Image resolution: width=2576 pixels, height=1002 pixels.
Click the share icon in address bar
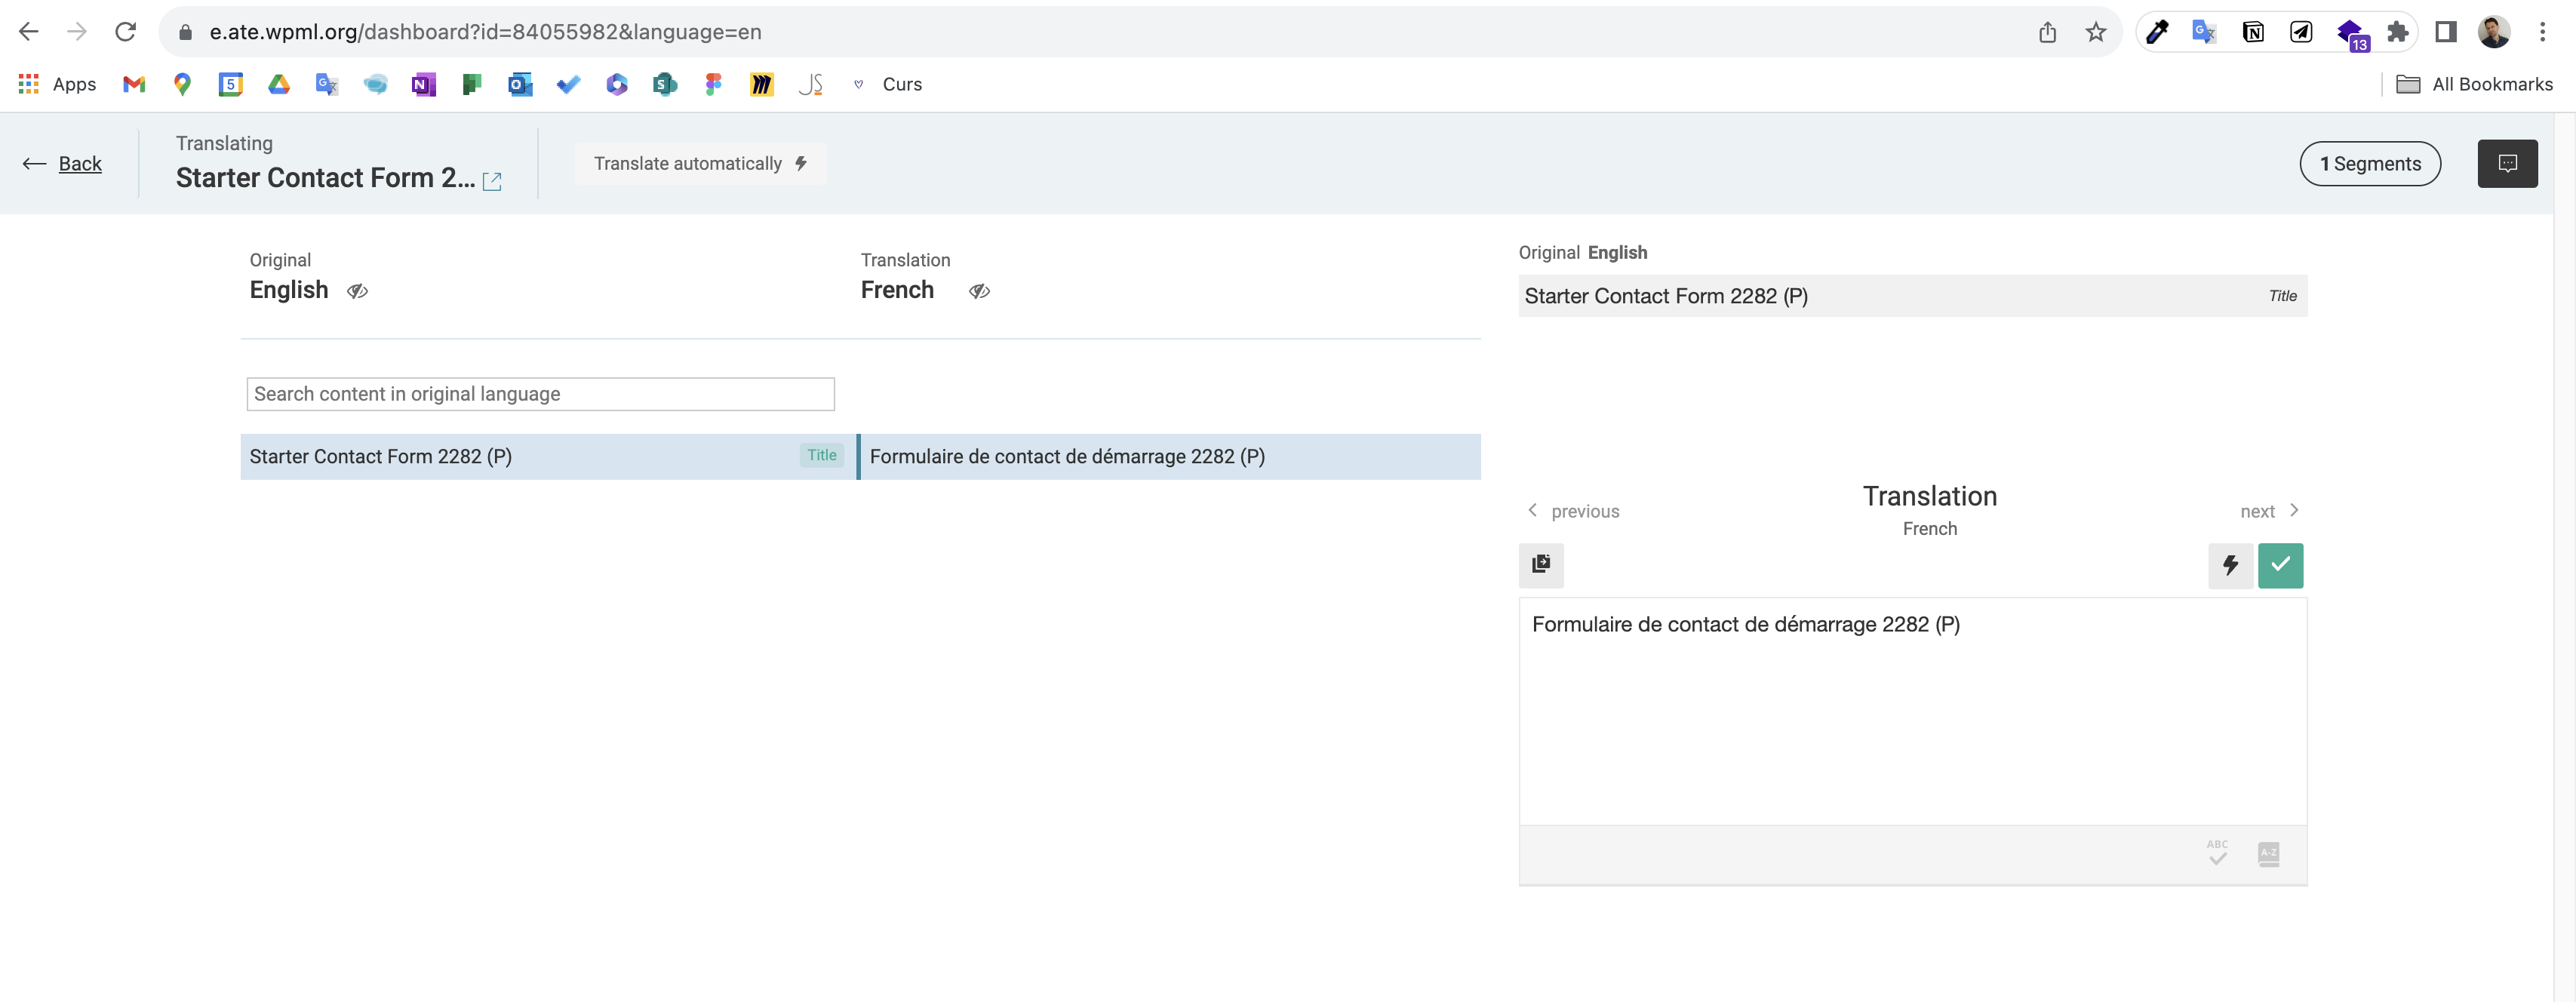click(x=2047, y=32)
